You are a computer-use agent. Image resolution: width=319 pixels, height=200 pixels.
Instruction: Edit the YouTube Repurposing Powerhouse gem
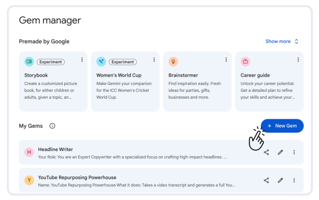[x=280, y=180]
